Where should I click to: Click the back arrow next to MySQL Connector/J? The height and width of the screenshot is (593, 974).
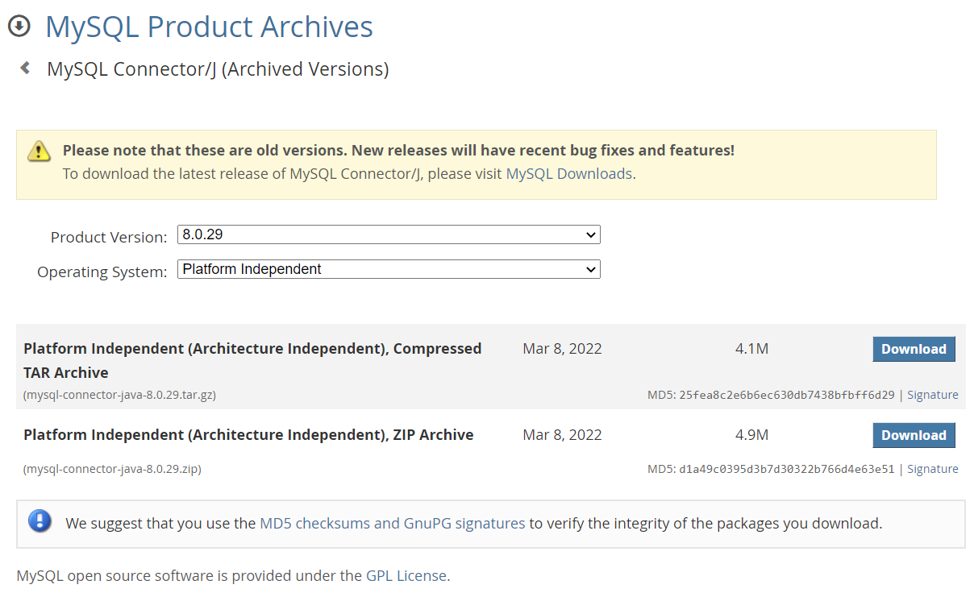pos(25,68)
